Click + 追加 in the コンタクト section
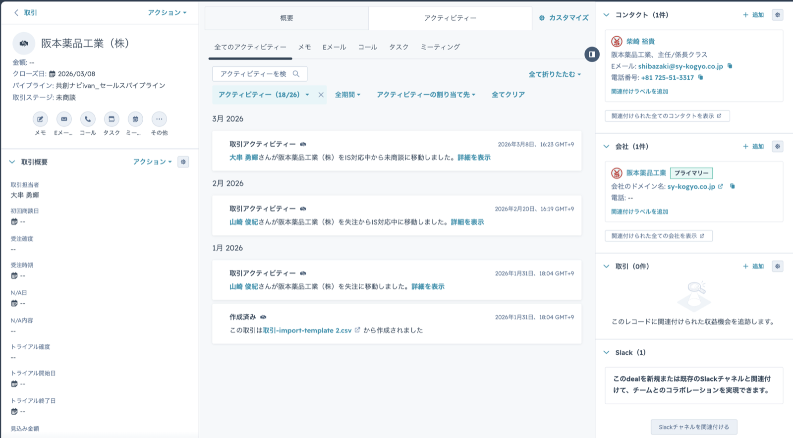This screenshot has height=438, width=793. (x=753, y=15)
